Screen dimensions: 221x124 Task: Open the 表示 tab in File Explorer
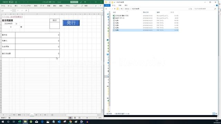coord(126,6)
